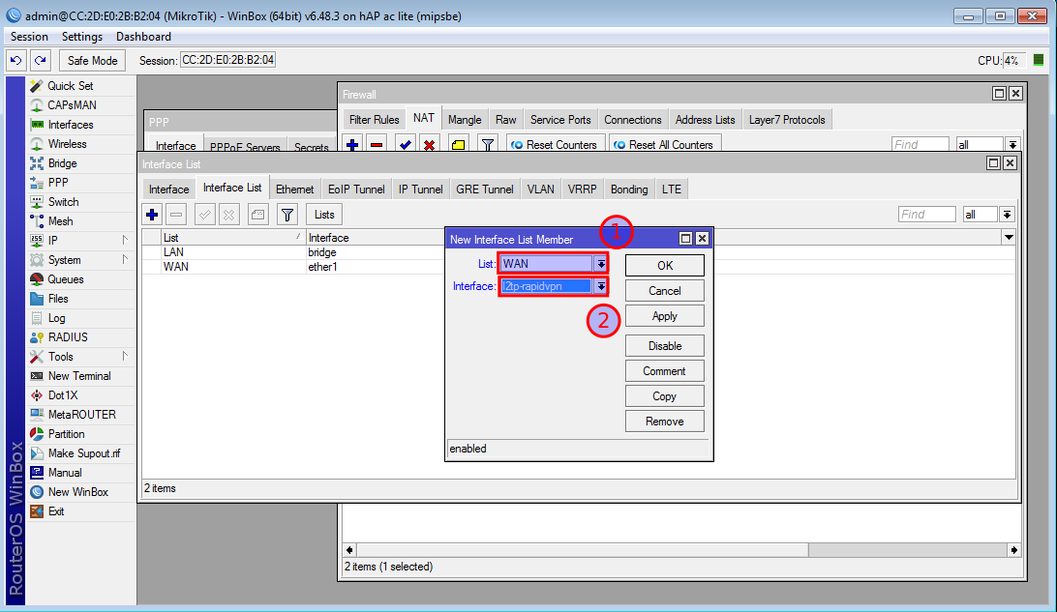This screenshot has width=1057, height=612.
Task: Click horizontal scrollbar in Firewall window
Action: (x=681, y=550)
